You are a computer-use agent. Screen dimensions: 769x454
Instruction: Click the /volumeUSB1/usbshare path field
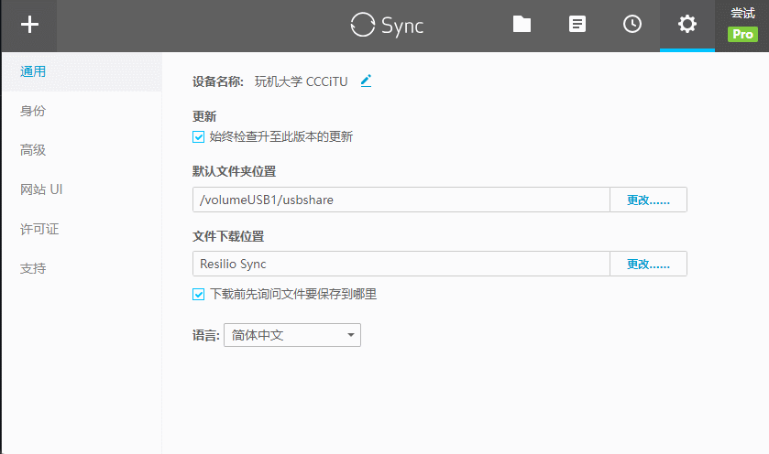coord(401,200)
